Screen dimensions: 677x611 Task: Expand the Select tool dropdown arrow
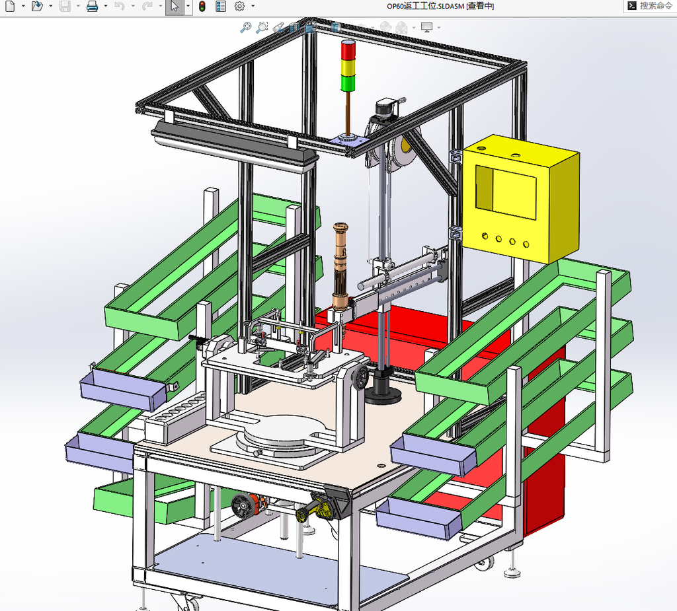[188, 6]
